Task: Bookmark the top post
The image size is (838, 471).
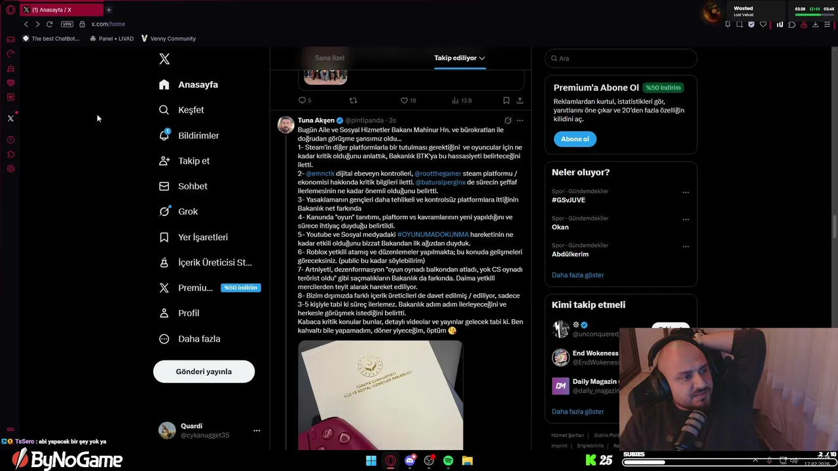Action: click(506, 100)
